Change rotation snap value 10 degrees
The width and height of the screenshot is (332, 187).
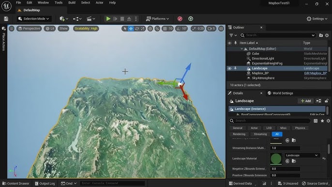click(184, 29)
